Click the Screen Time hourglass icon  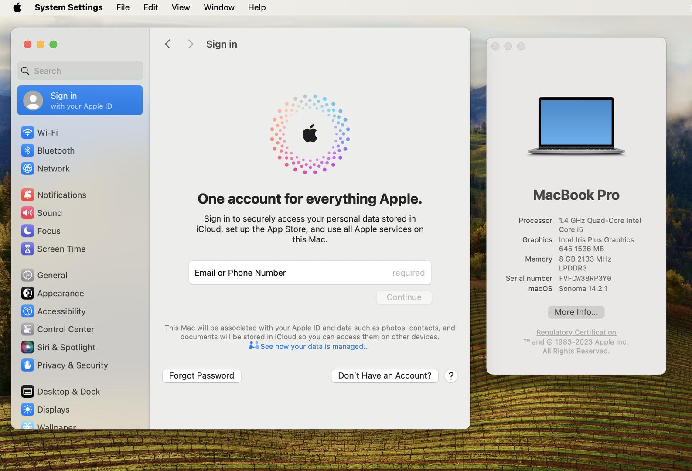(27, 249)
